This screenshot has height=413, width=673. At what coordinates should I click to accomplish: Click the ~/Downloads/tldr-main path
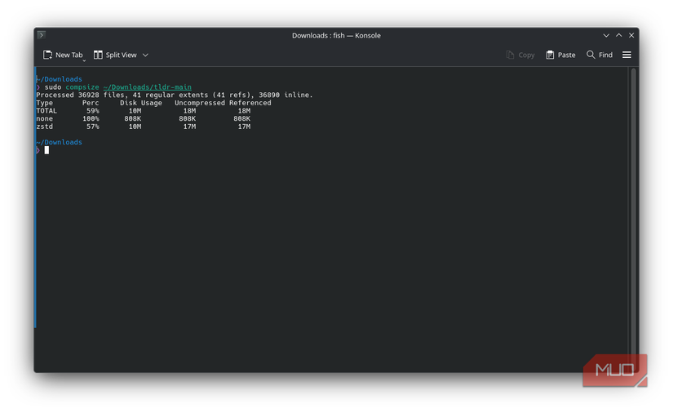[147, 87]
